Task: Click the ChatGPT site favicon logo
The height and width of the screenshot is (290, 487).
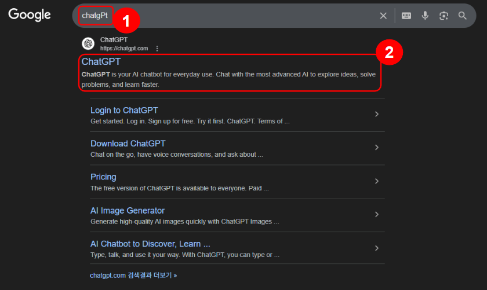Action: tap(88, 43)
